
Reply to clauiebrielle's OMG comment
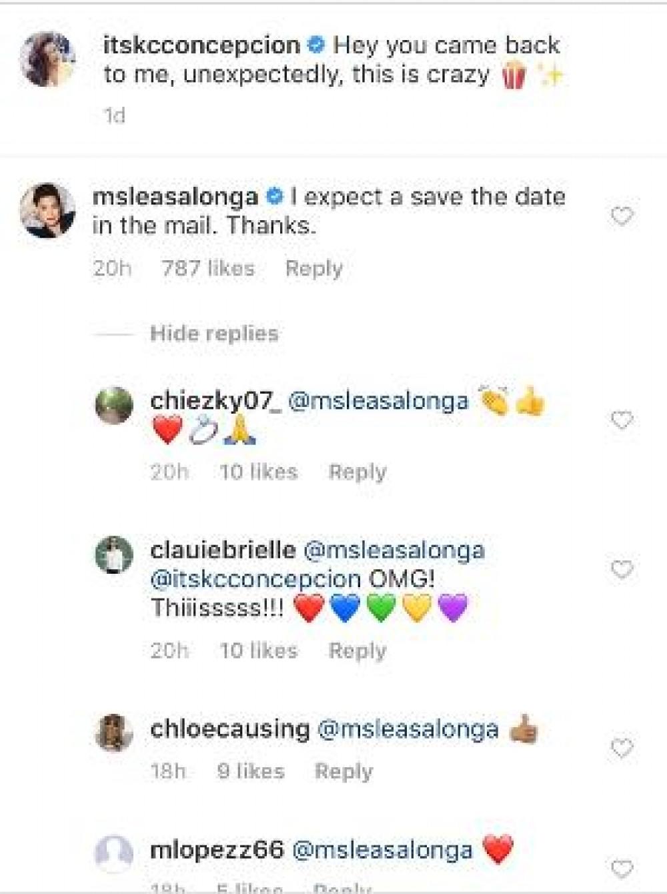pyautogui.click(x=358, y=651)
